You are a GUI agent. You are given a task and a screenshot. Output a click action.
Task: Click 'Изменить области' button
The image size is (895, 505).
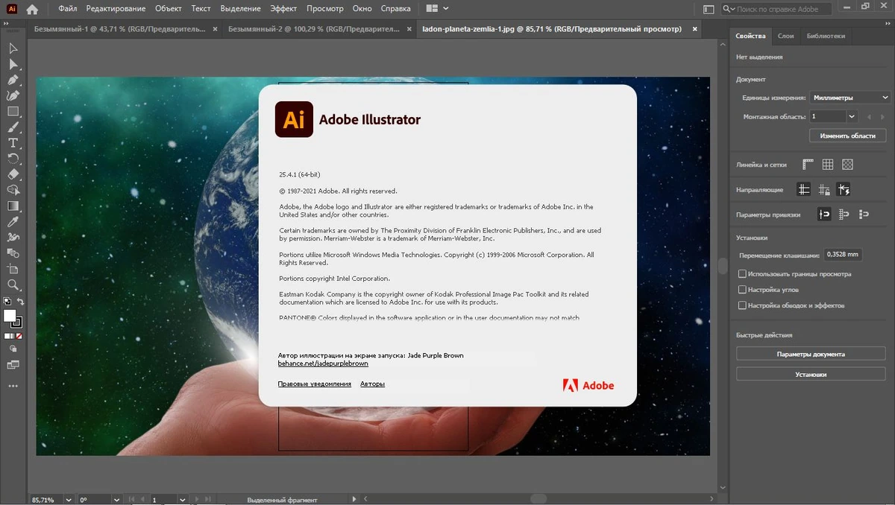click(x=847, y=136)
